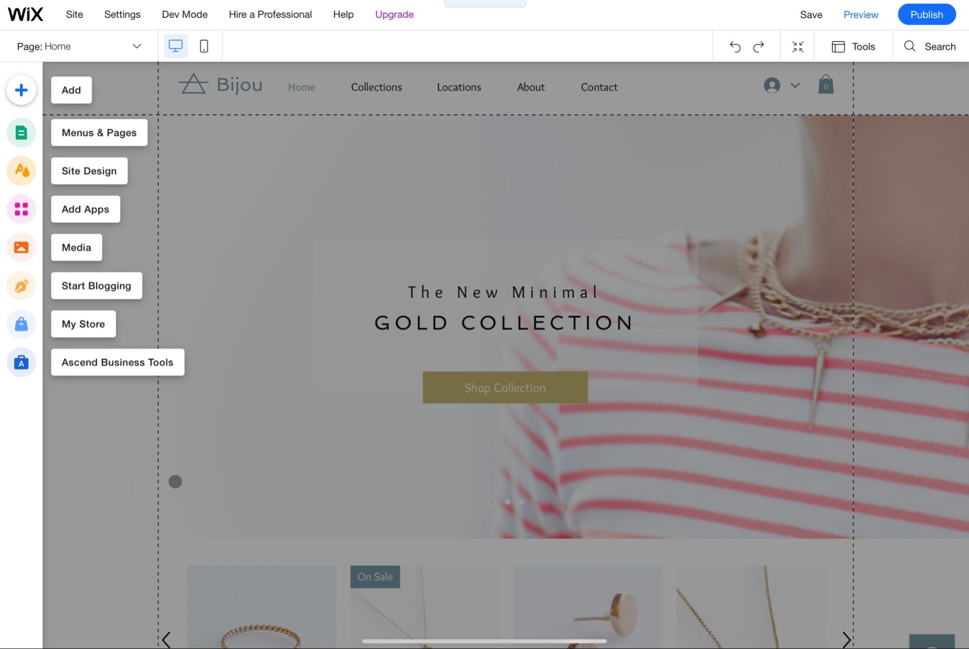
Task: Click the Search icon in toolbar
Action: click(x=910, y=46)
